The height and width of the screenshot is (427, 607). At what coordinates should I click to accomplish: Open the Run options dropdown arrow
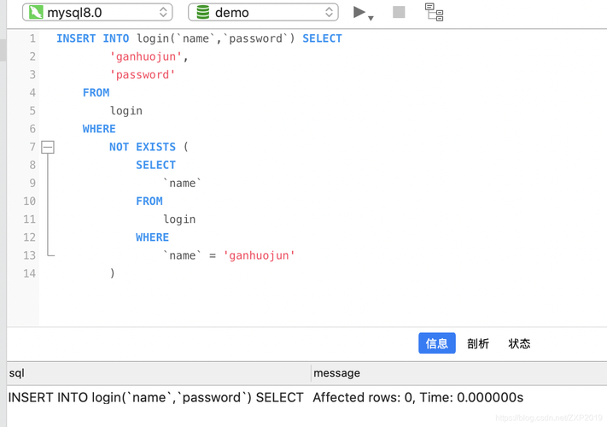pyautogui.click(x=371, y=18)
